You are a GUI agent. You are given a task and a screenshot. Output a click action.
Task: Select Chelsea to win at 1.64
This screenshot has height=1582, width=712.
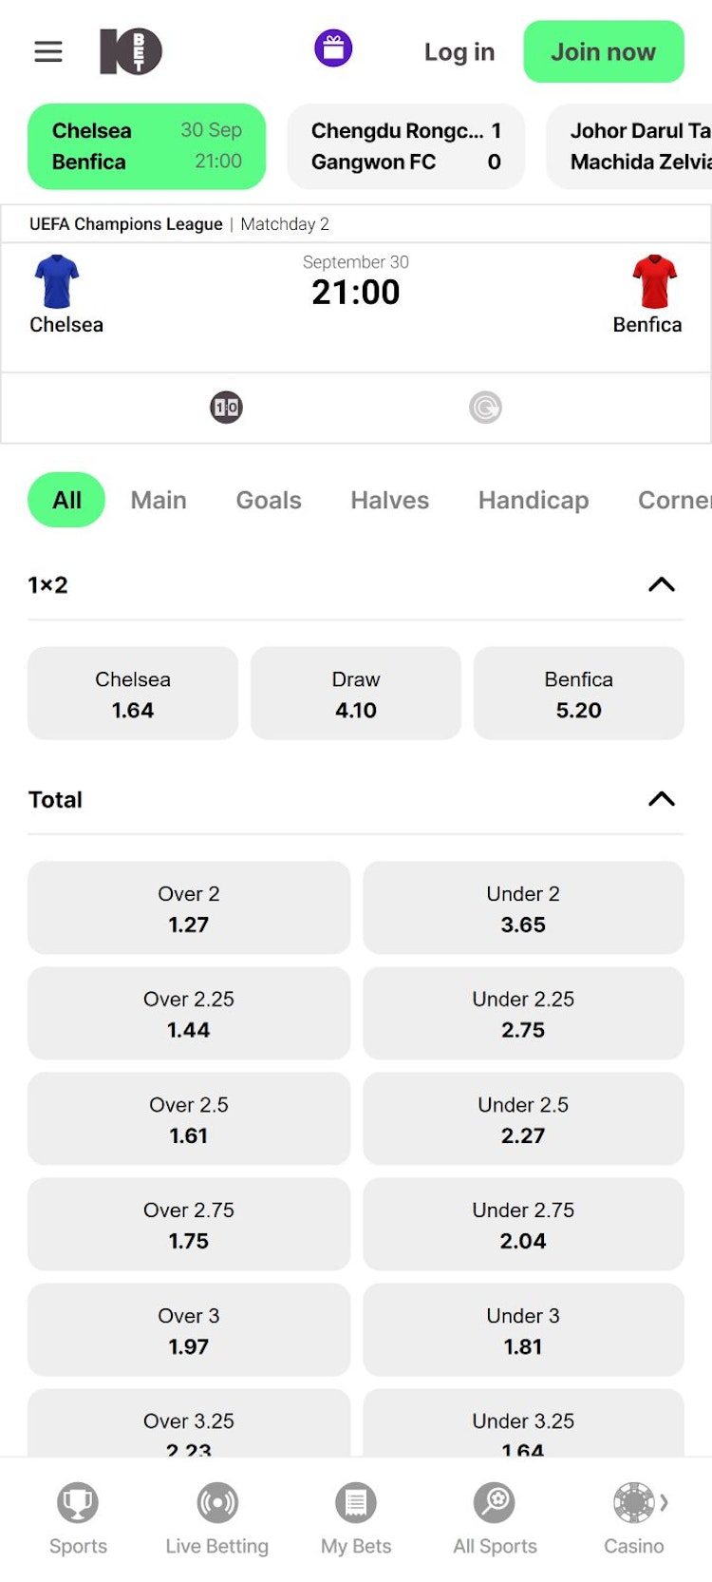[133, 694]
